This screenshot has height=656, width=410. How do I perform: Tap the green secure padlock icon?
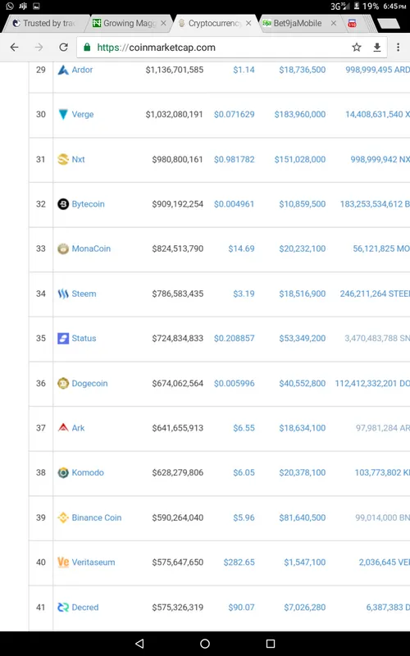[87, 48]
